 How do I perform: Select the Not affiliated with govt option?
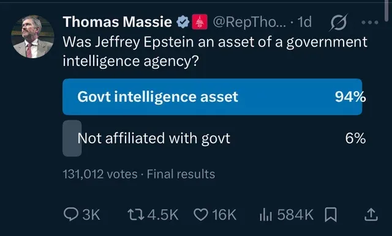154,138
